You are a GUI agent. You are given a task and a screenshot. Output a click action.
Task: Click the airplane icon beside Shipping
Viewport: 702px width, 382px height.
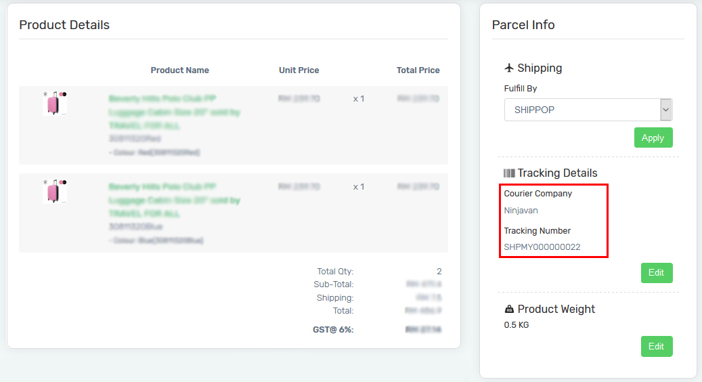[509, 68]
